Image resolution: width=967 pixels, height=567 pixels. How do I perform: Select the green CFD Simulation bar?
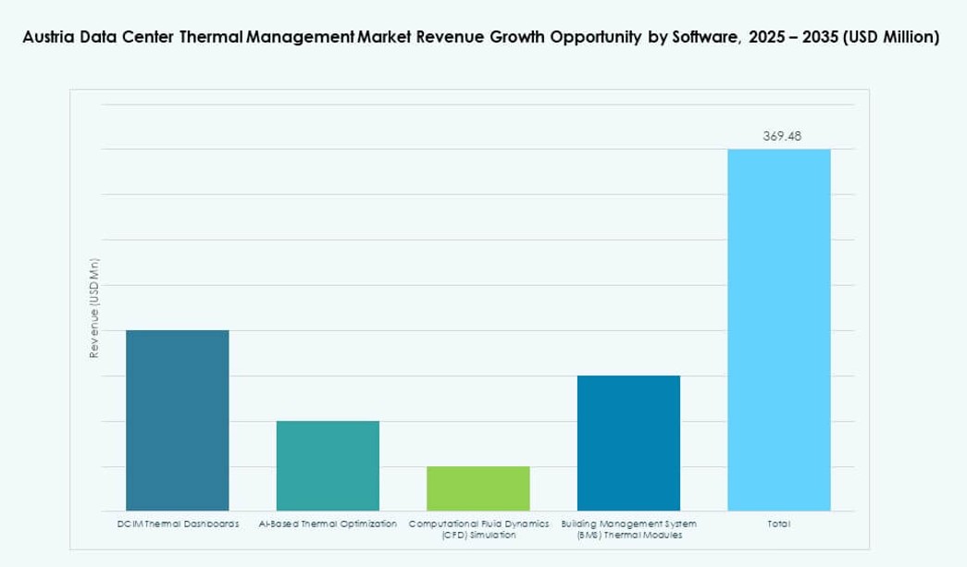(x=478, y=488)
